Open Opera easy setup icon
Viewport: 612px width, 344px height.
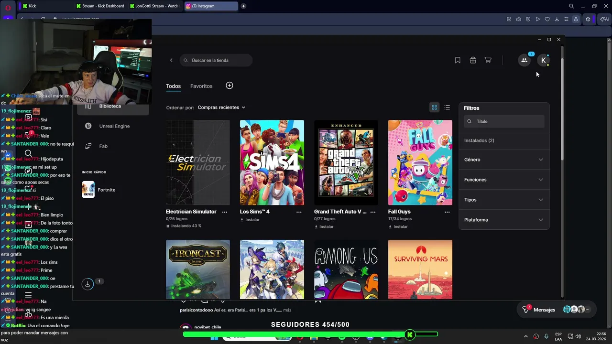(x=567, y=19)
